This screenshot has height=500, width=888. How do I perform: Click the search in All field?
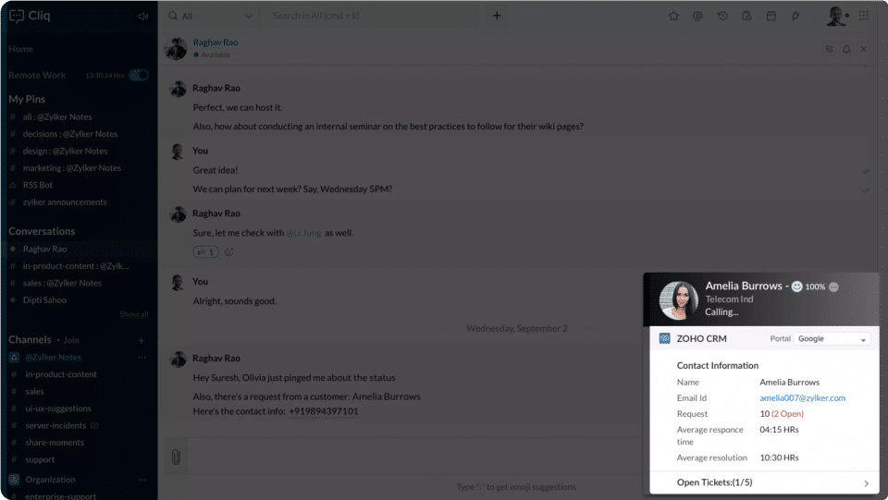[371, 16]
